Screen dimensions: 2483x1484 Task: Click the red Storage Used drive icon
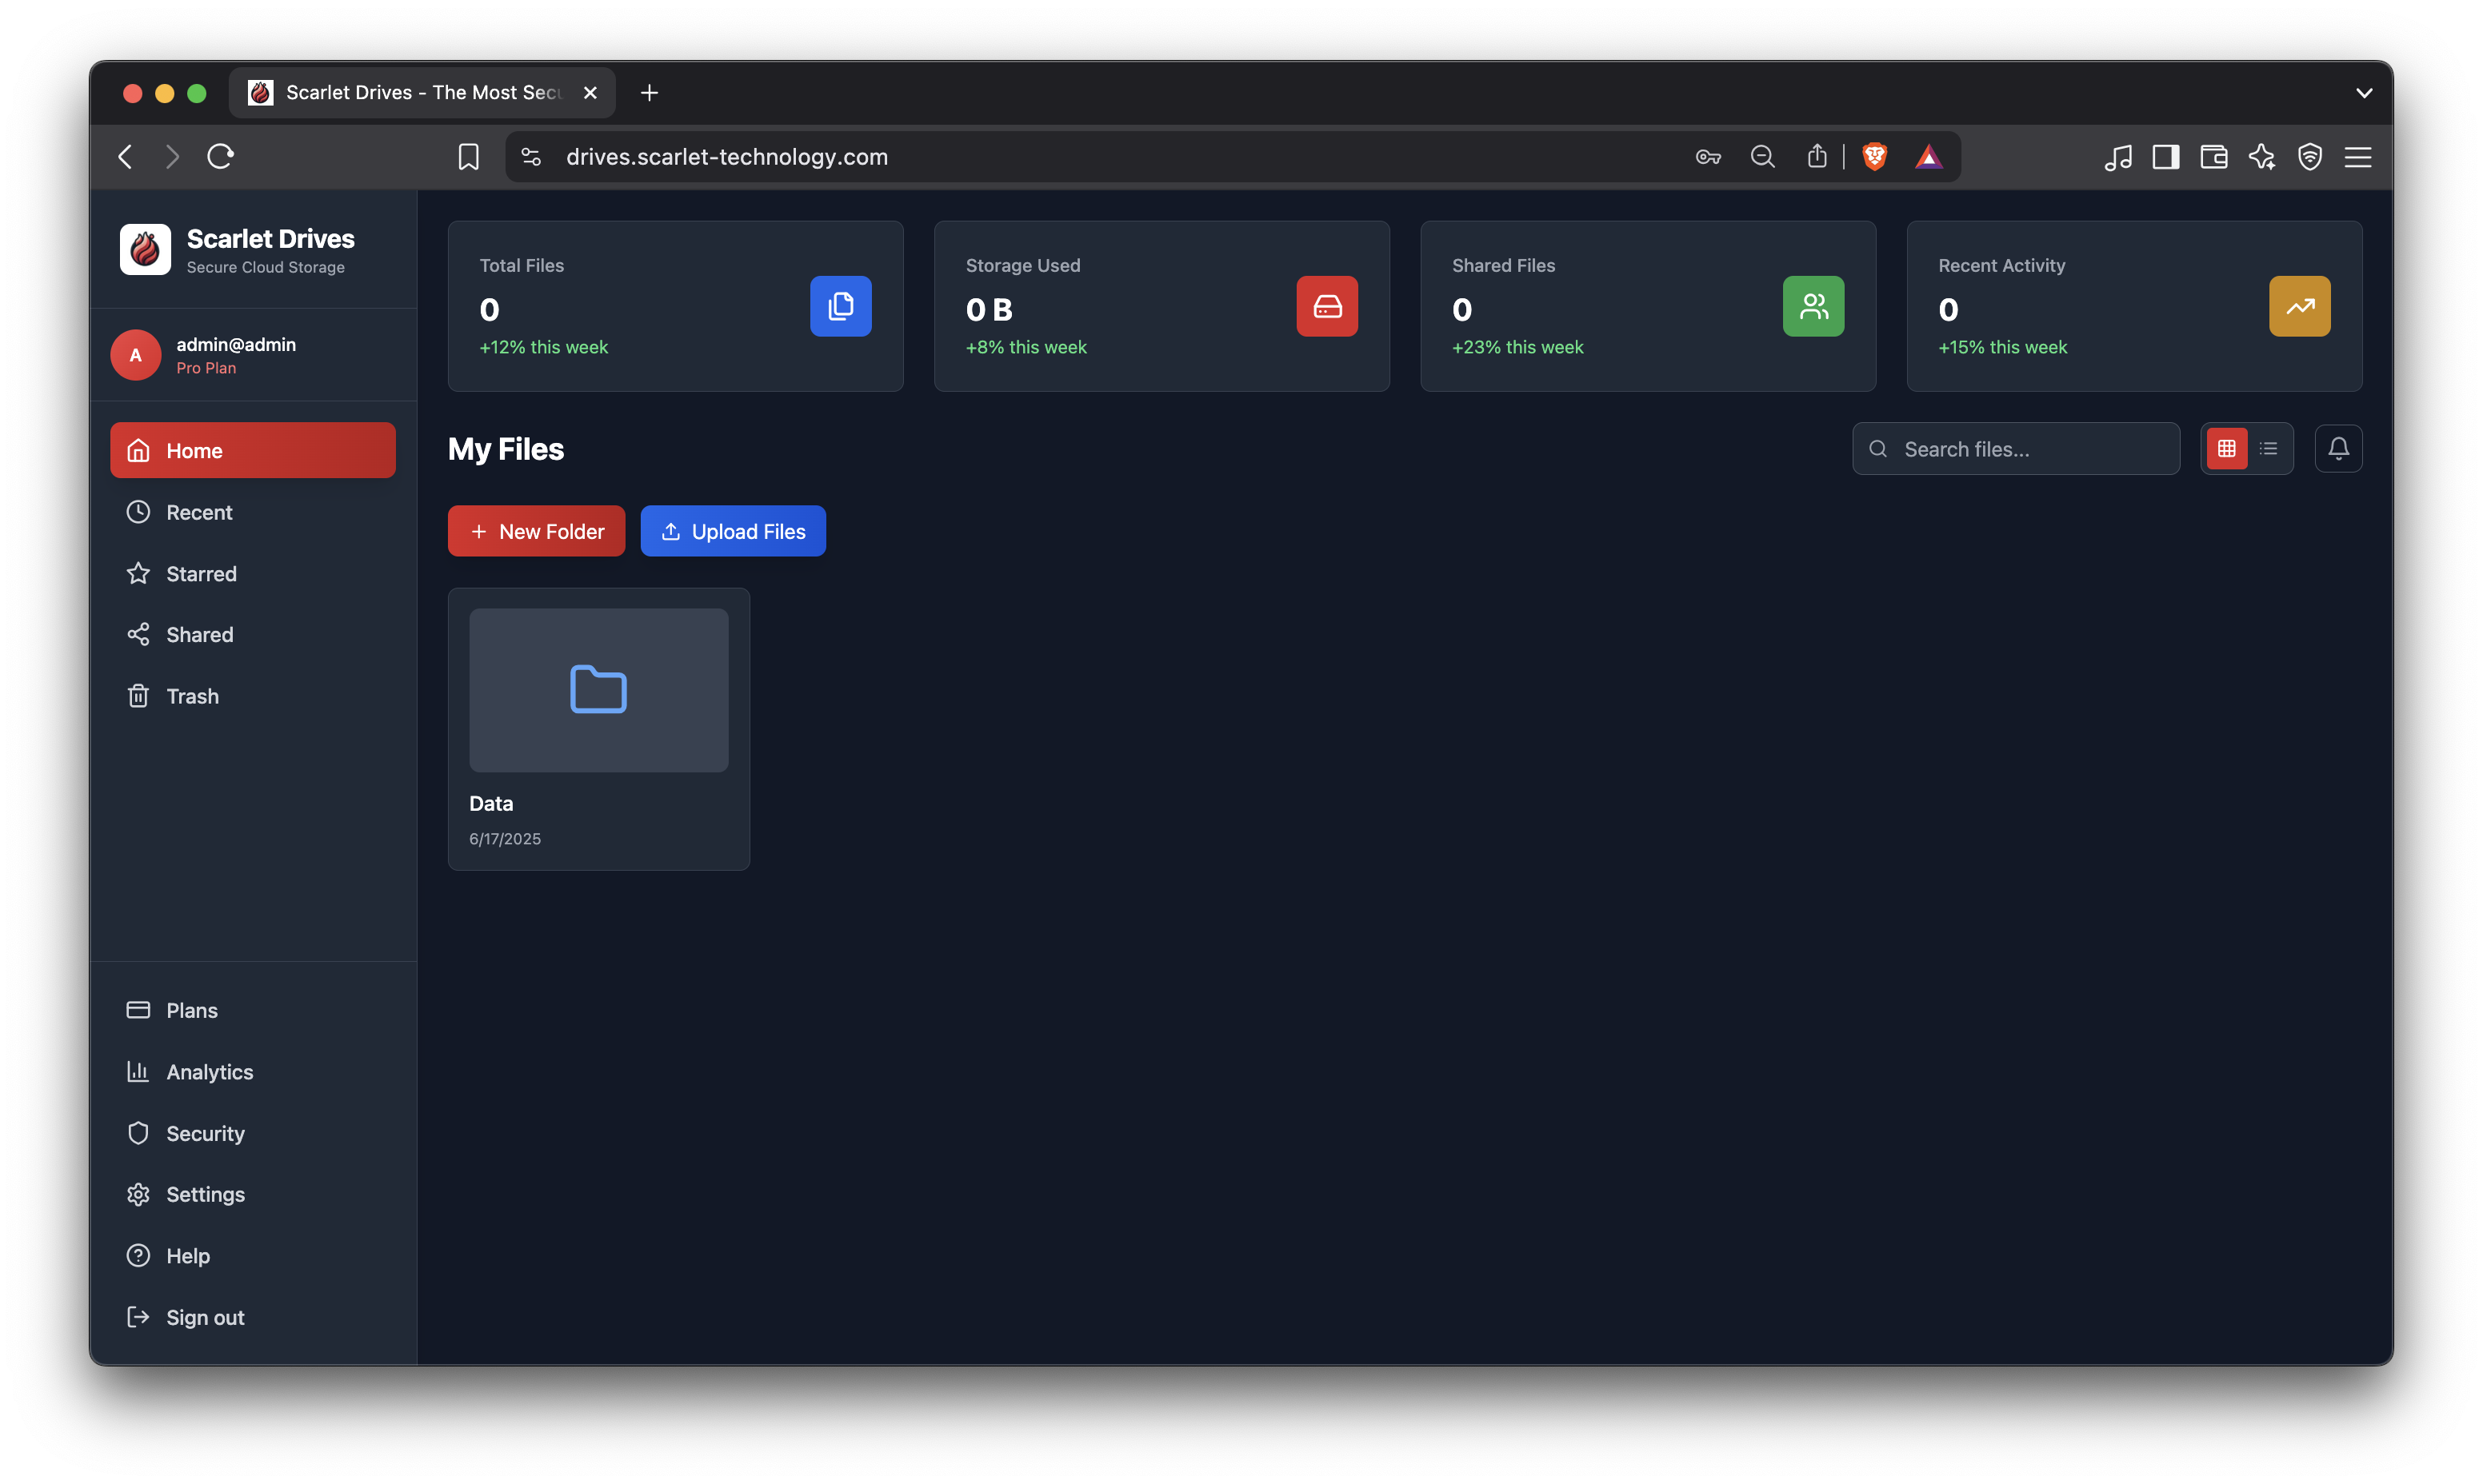[x=1326, y=306]
